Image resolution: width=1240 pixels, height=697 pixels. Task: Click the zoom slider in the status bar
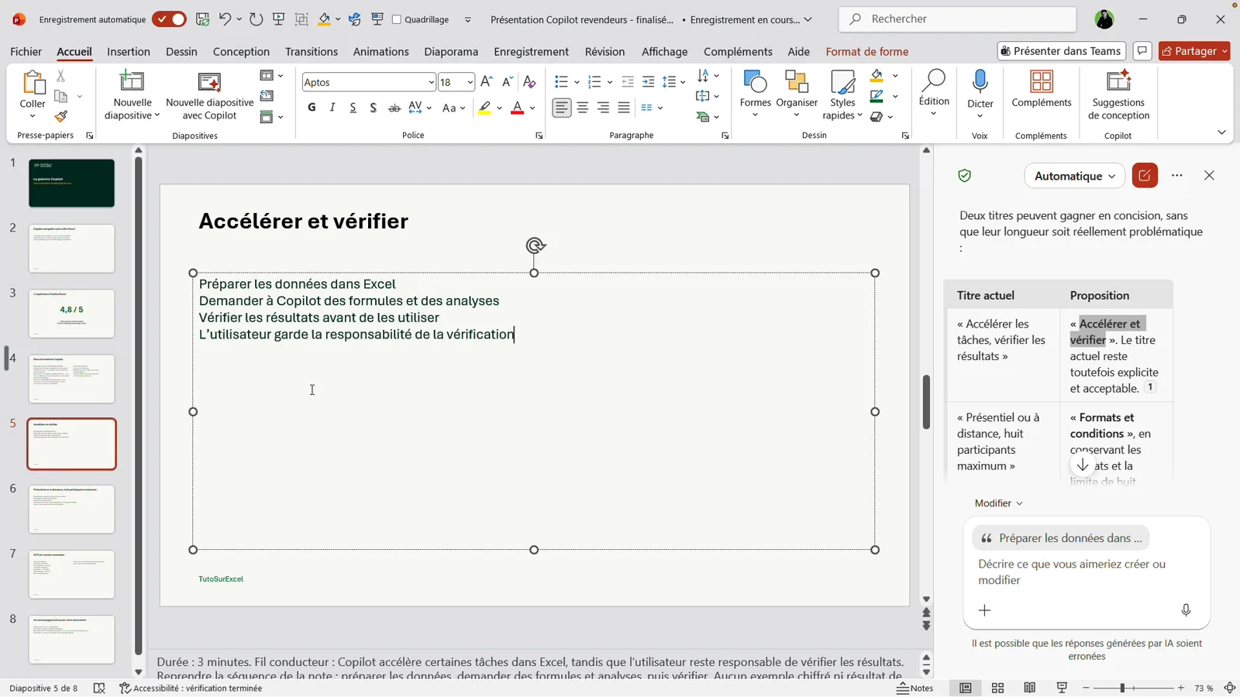coord(1133,688)
